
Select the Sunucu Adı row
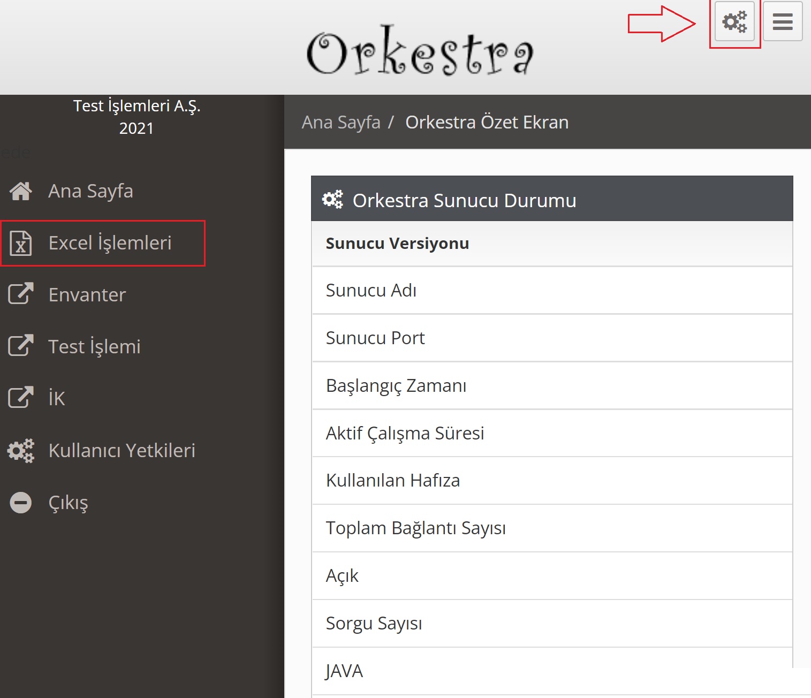551,290
